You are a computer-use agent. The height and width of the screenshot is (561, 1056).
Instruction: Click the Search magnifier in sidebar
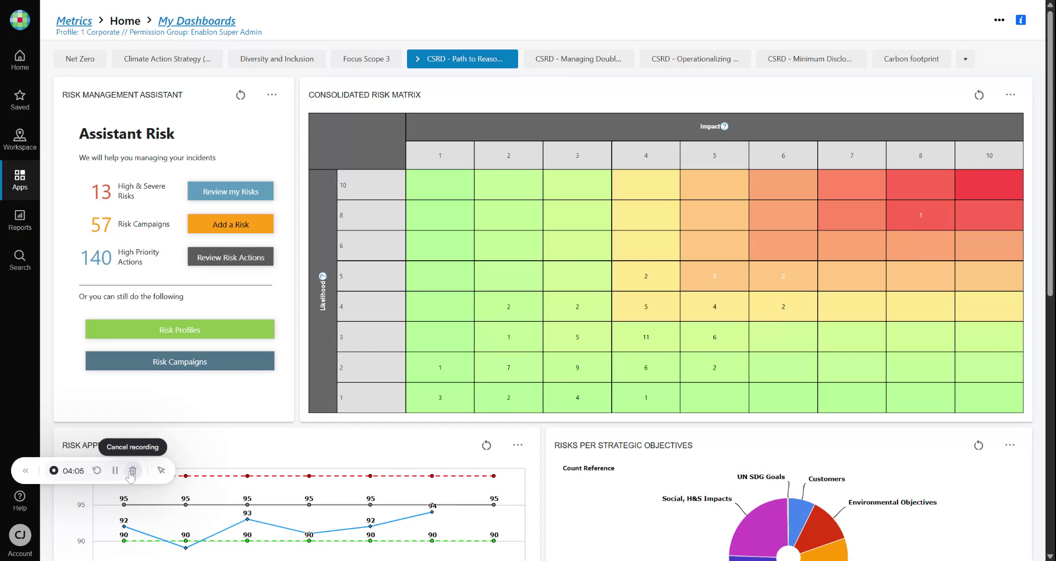coord(20,260)
